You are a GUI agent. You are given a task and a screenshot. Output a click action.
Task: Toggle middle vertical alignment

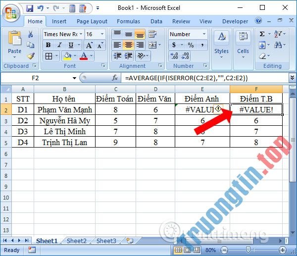point(129,34)
